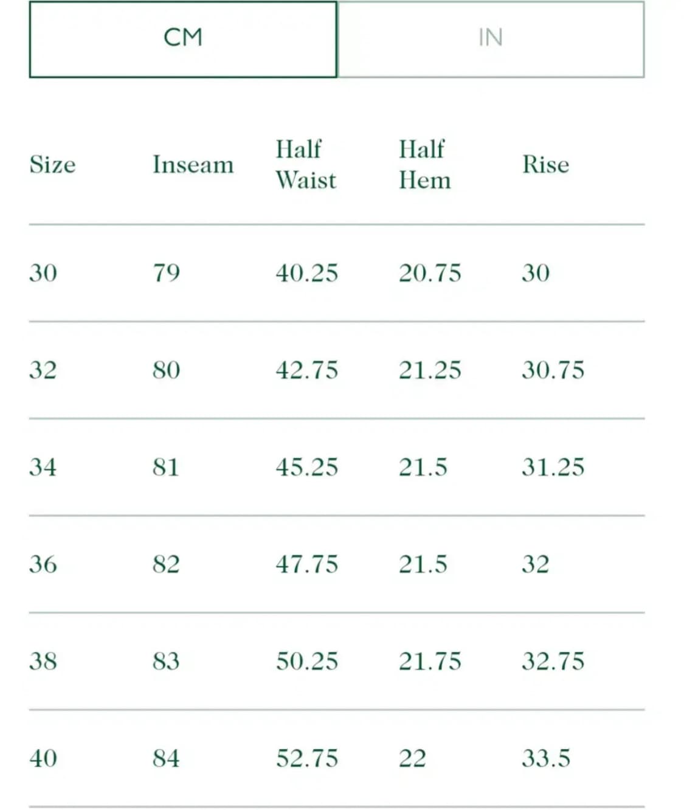Click the half hem value 22
This screenshot has width=684, height=810.
click(412, 758)
